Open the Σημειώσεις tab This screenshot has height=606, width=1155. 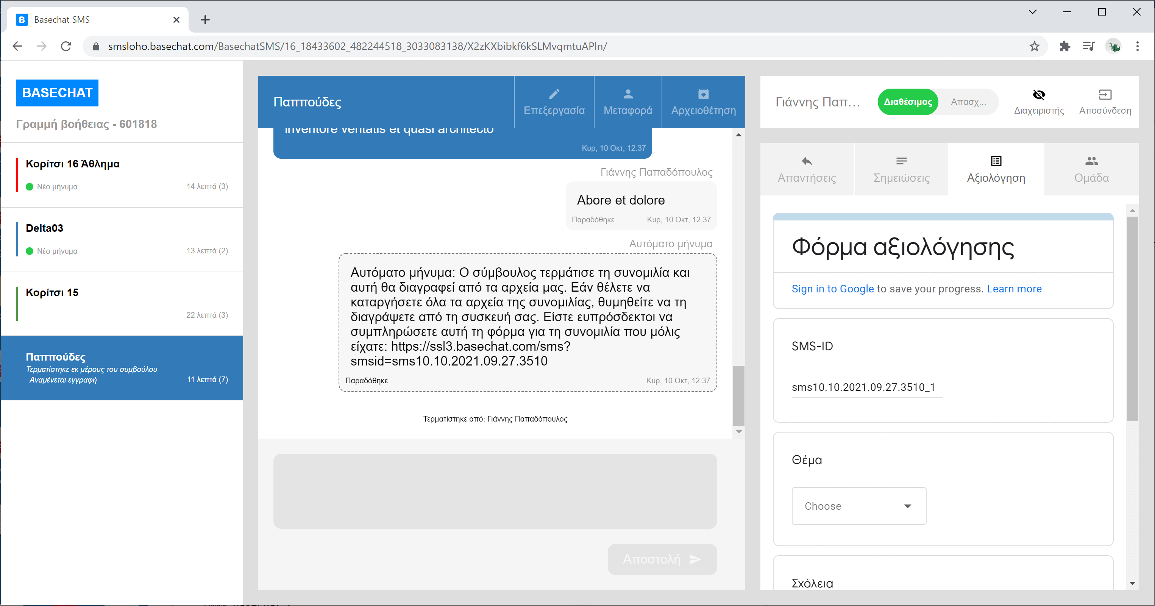(901, 170)
